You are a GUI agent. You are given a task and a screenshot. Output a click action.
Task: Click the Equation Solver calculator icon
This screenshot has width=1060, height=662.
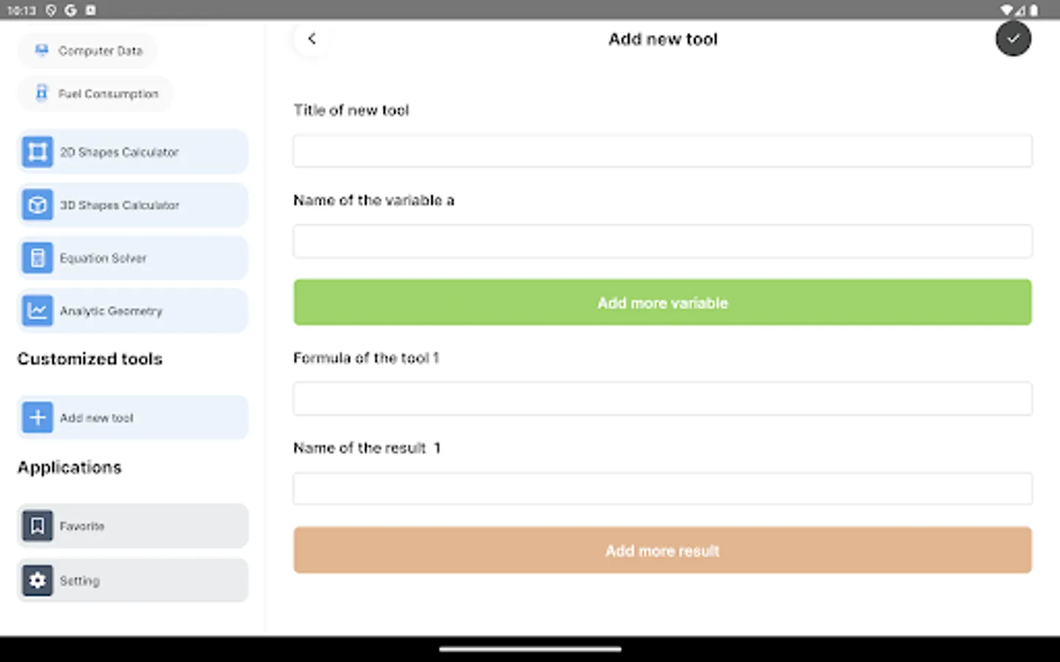pyautogui.click(x=37, y=257)
